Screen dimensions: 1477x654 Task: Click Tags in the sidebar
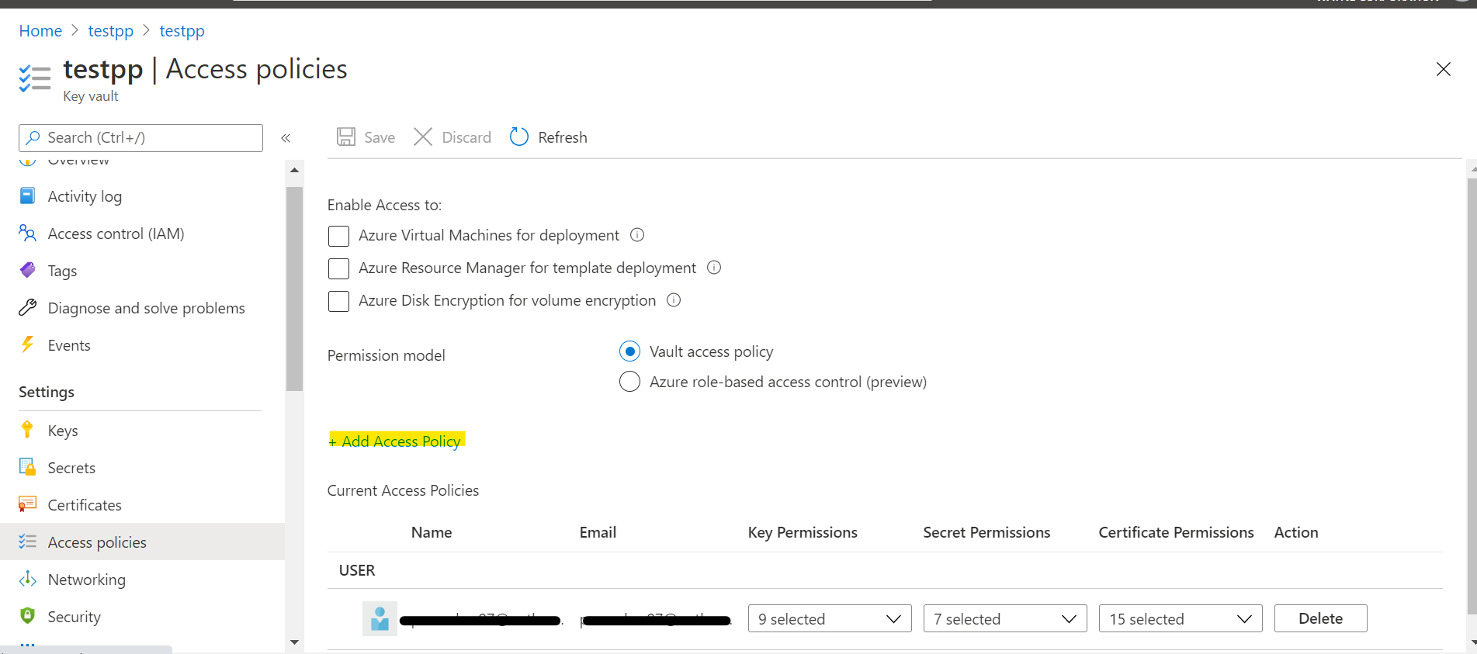[142, 271]
